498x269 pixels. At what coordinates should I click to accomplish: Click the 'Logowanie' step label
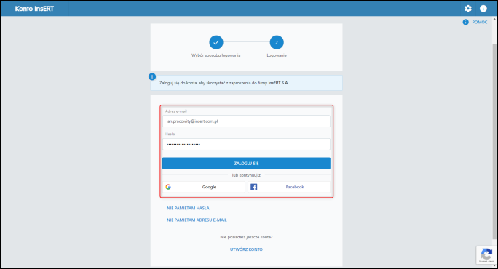pyautogui.click(x=277, y=55)
